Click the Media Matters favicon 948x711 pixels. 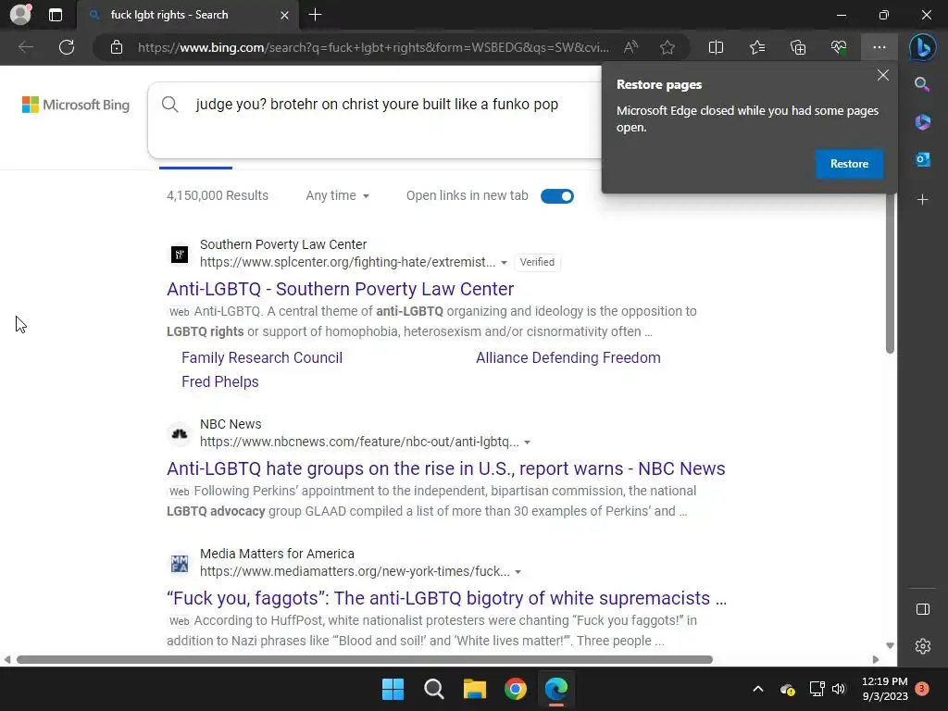pyautogui.click(x=180, y=564)
